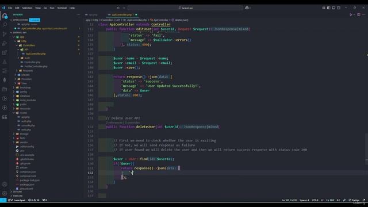368x207 pixels.
Task: Open ApiController.php in file tree
Action: coord(36,53)
